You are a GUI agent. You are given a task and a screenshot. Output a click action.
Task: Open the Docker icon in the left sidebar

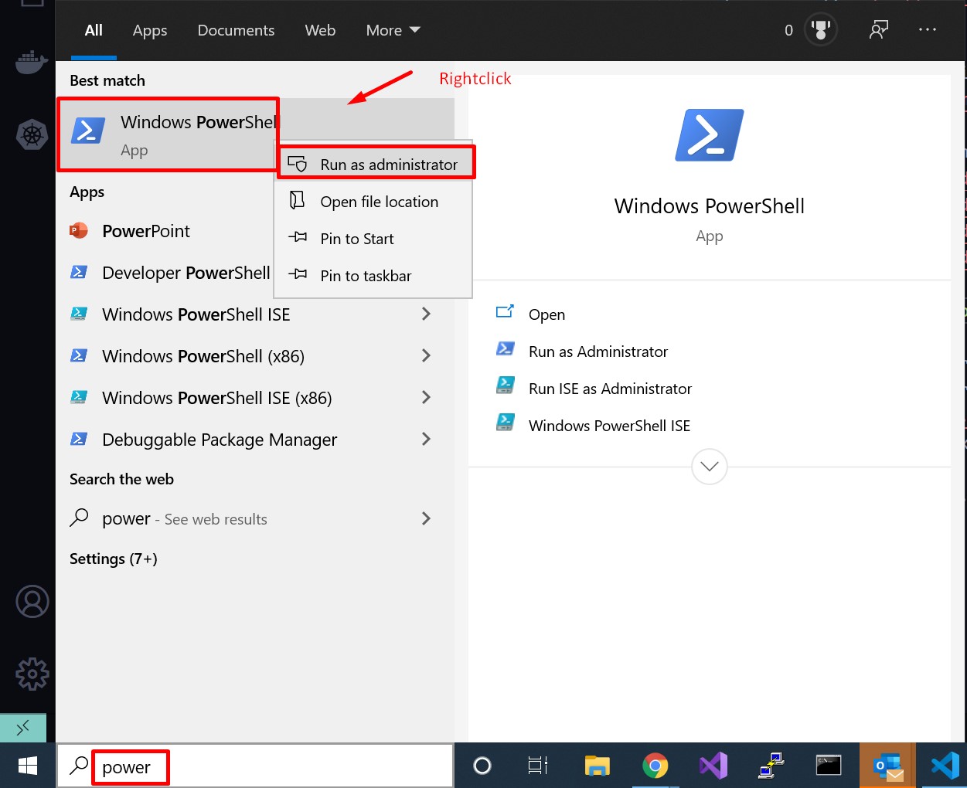tap(32, 62)
